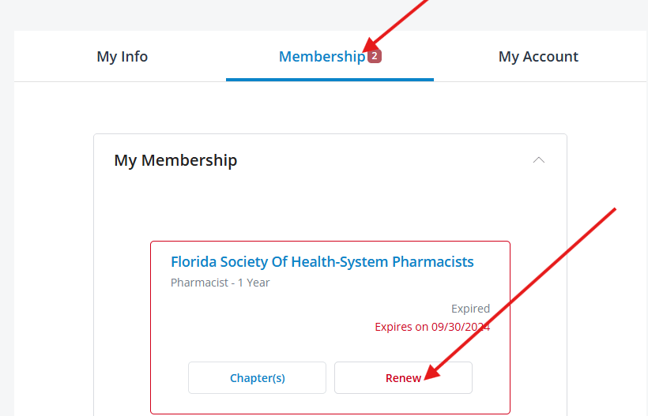
Task: Click the red Expires on 09/30/2024 text
Action: 432,327
